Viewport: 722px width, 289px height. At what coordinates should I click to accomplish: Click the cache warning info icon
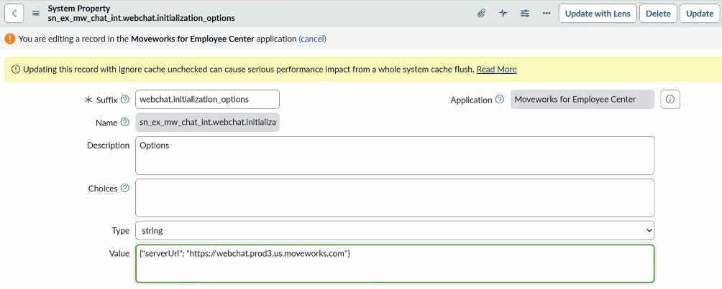pyautogui.click(x=16, y=70)
